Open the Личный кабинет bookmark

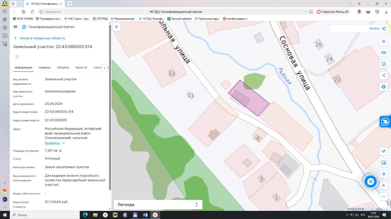(180, 19)
